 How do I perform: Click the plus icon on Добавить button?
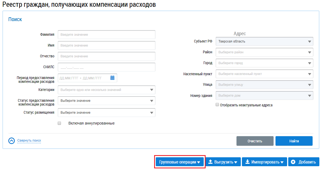tap(293, 162)
